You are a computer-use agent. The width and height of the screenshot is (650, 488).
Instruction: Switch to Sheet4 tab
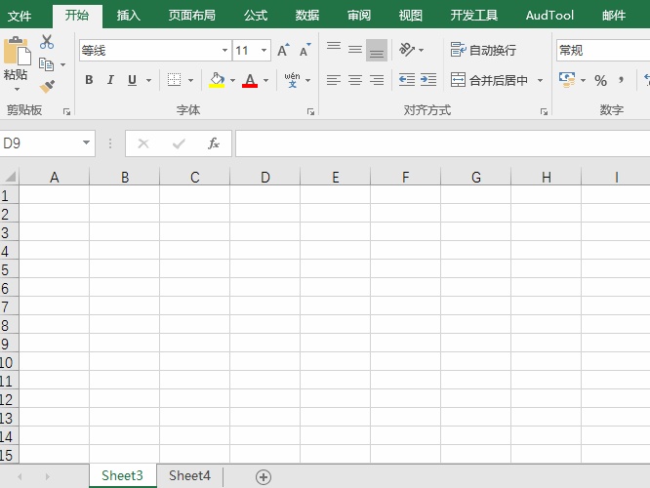pos(190,475)
